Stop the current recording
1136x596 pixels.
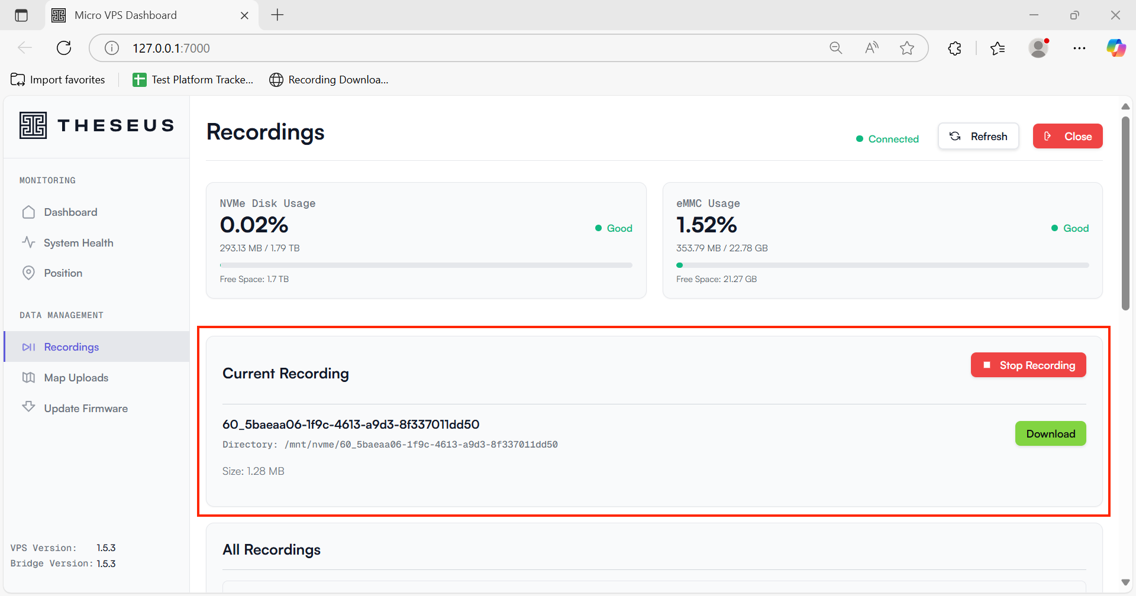tap(1028, 365)
